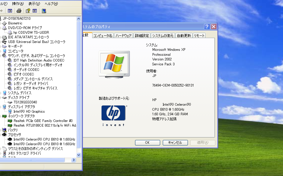This screenshot has height=176, width=283.
Task: Select DVD/CD-ROM ドライブ category
Action: (25, 28)
